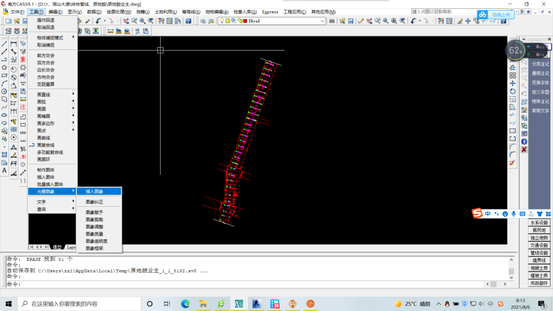
Task: Click the 拖拽上传 cloud upload button
Action: pyautogui.click(x=495, y=15)
